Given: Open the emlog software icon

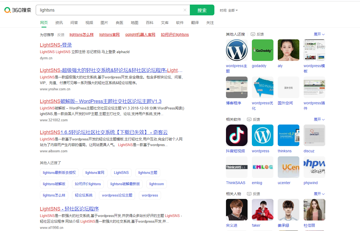Looking at the screenshot, I should tap(263, 167).
